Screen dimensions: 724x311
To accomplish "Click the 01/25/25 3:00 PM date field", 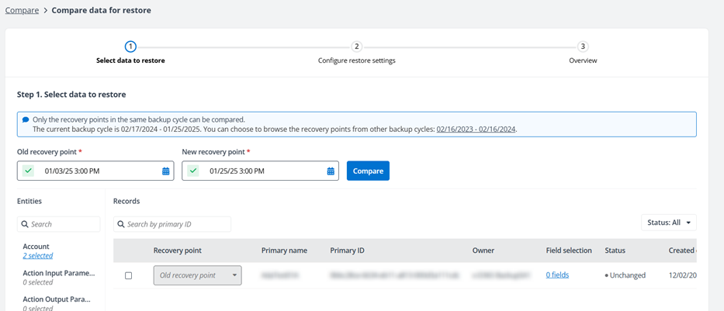I will pos(261,171).
